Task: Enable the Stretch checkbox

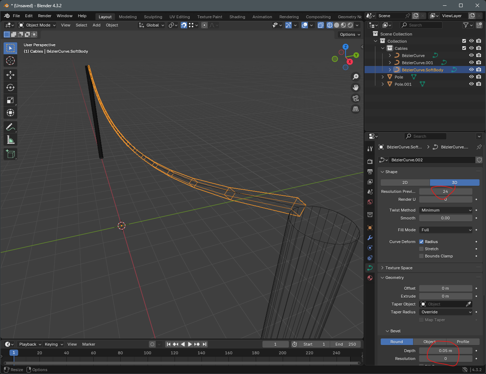Action: [x=421, y=249]
